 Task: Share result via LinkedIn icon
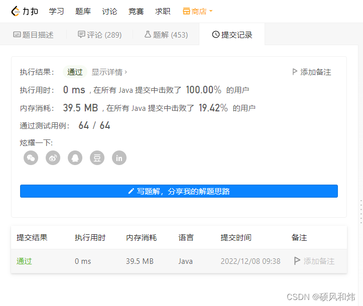tap(119, 158)
